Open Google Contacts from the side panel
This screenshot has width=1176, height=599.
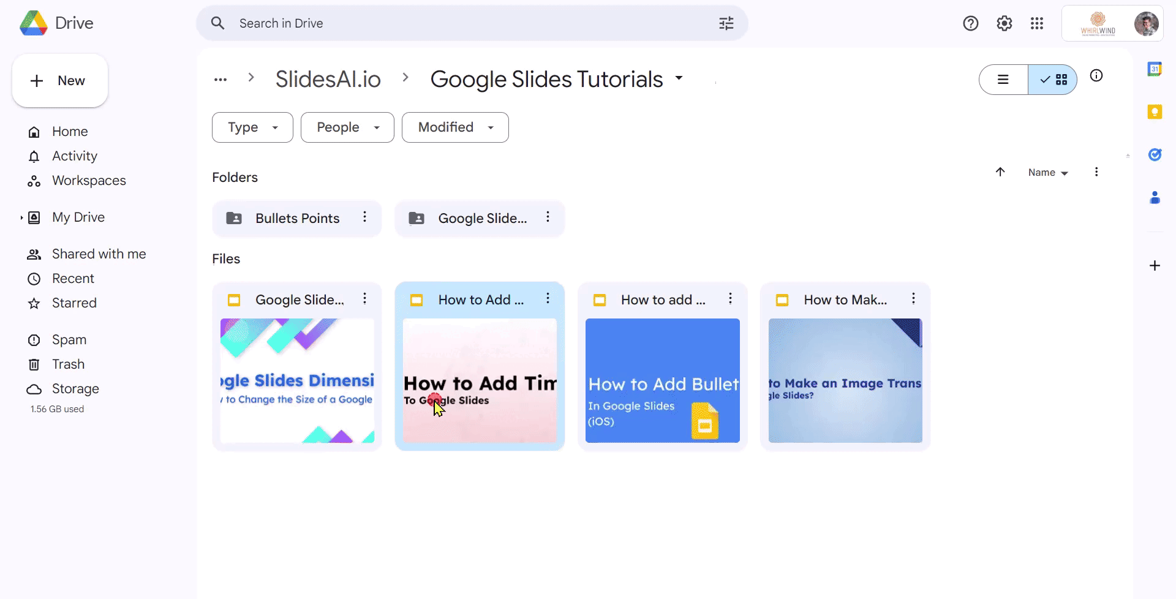click(x=1156, y=197)
